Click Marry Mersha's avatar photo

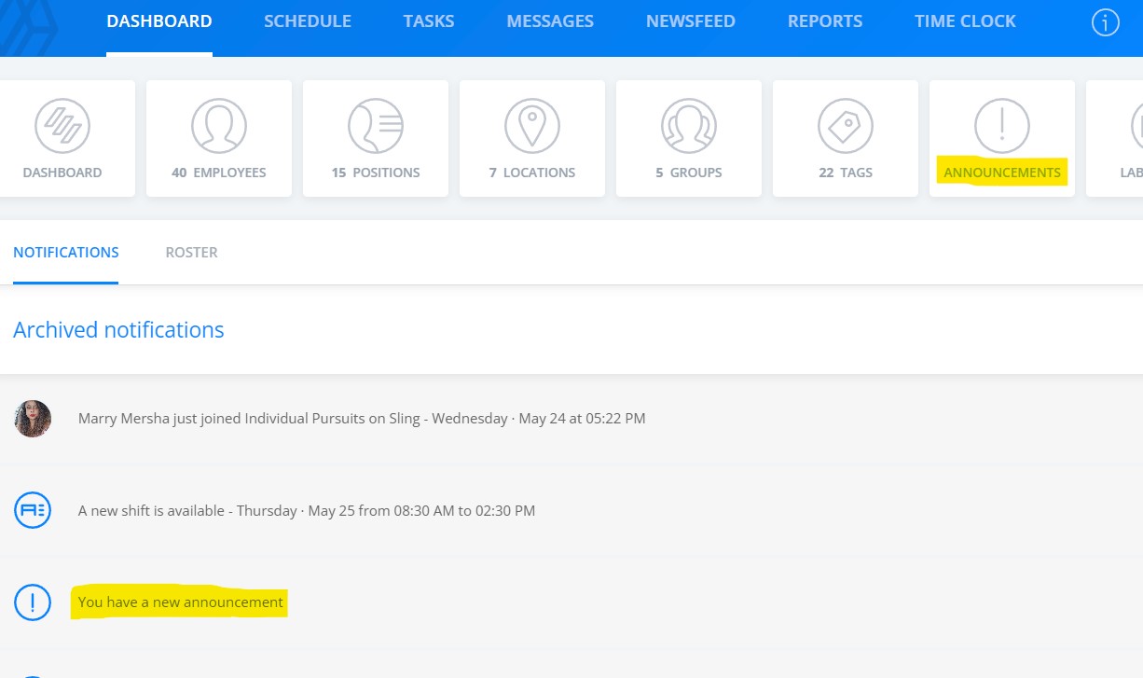[x=33, y=419]
